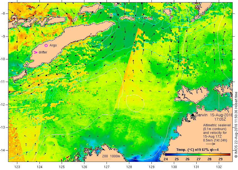
Task: Click color bar label '28'
Action: [209, 159]
